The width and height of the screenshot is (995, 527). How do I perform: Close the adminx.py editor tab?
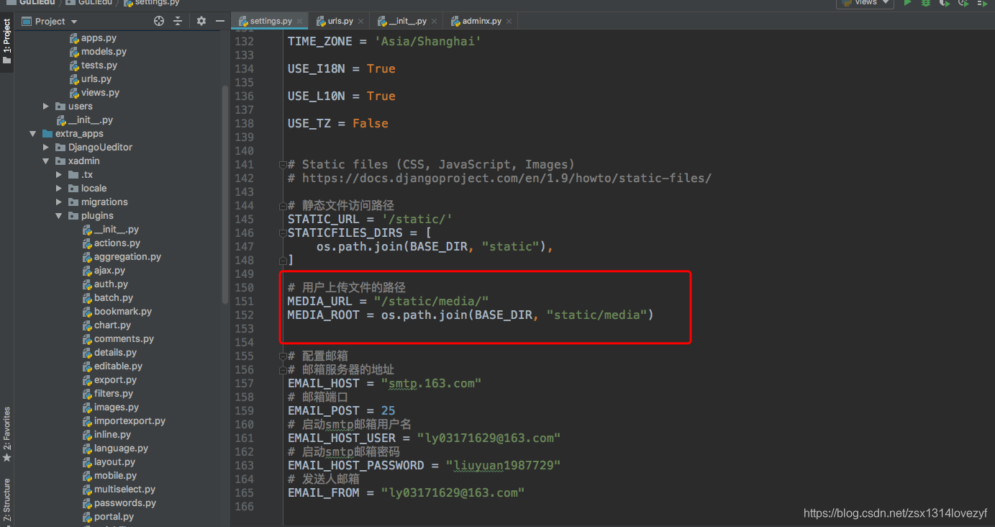(x=509, y=22)
